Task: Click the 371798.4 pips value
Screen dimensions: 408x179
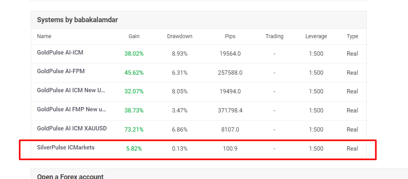Action: click(x=230, y=111)
